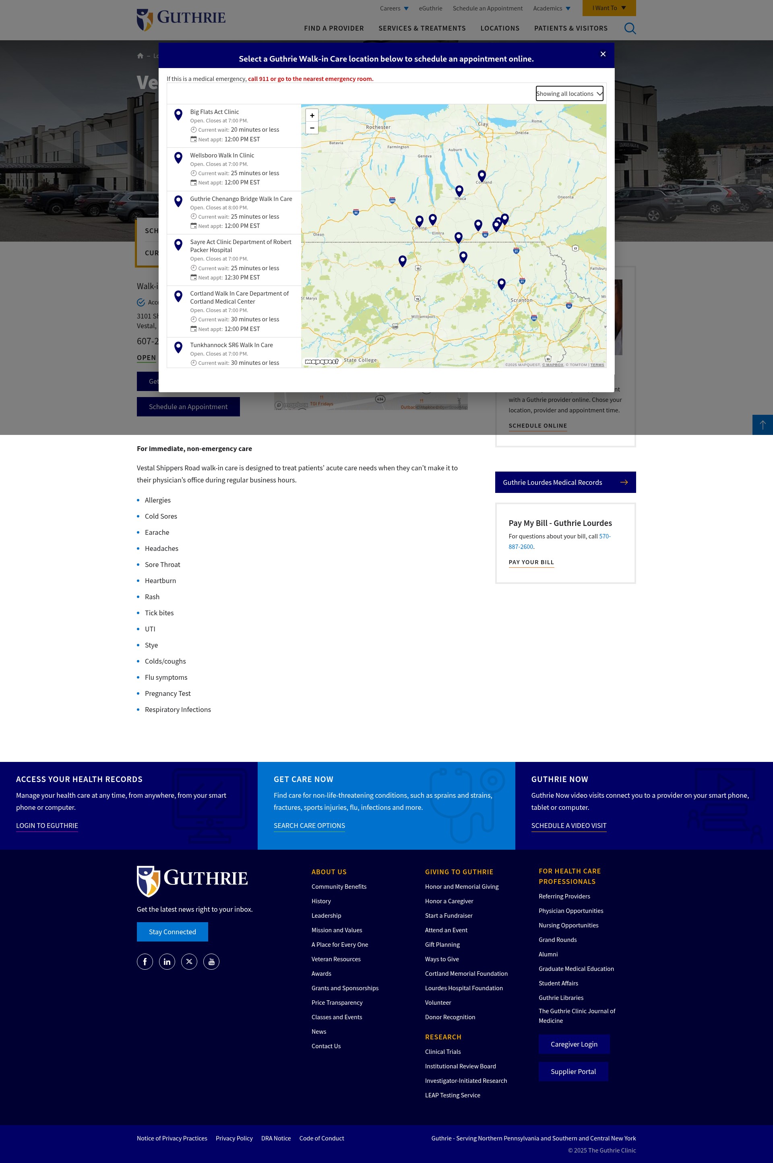Click the Sayre Act Clinic pin icon
773x1163 pixels.
178,245
